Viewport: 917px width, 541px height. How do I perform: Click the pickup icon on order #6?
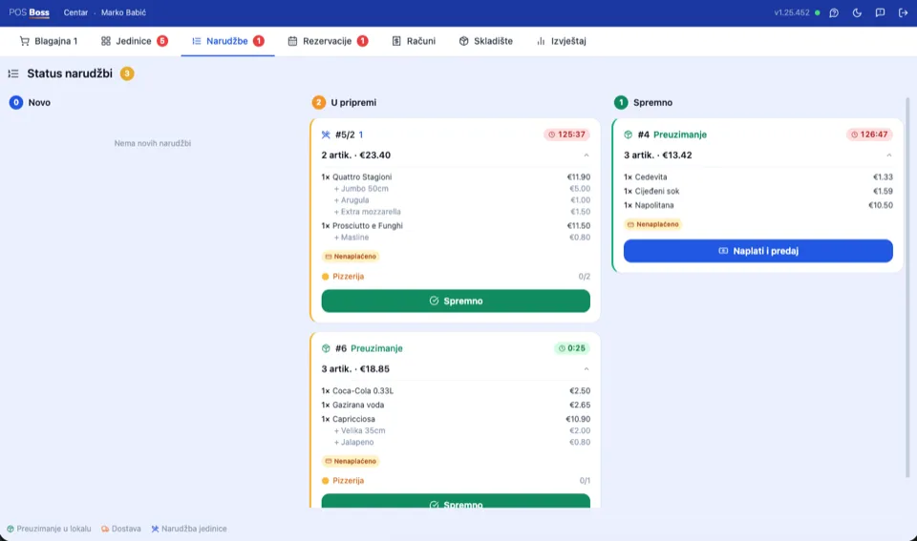pos(326,348)
